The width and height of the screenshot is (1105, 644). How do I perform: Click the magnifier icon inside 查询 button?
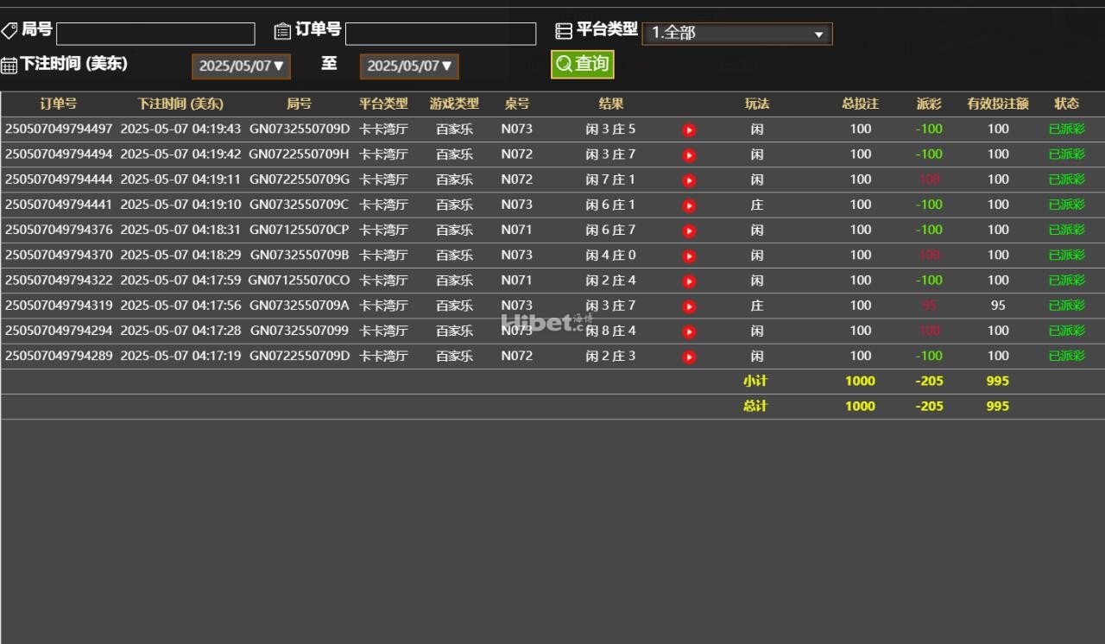click(x=565, y=65)
